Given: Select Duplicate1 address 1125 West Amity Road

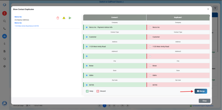Looking at the screenshot, I should pos(150,47).
